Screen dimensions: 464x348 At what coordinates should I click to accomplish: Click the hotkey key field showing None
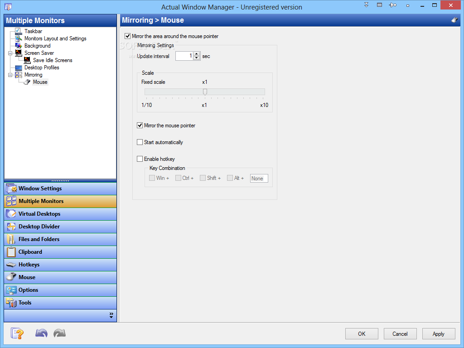click(259, 178)
